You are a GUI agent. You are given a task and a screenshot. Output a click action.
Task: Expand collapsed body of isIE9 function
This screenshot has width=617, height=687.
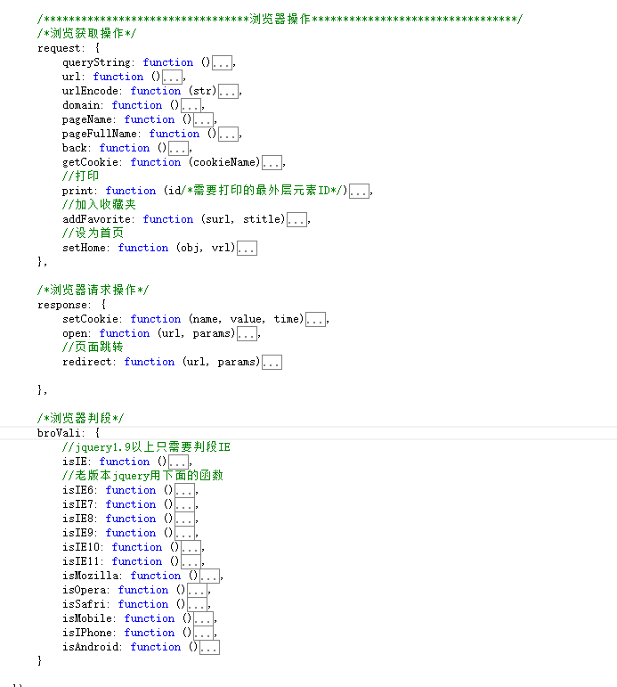[x=184, y=534]
